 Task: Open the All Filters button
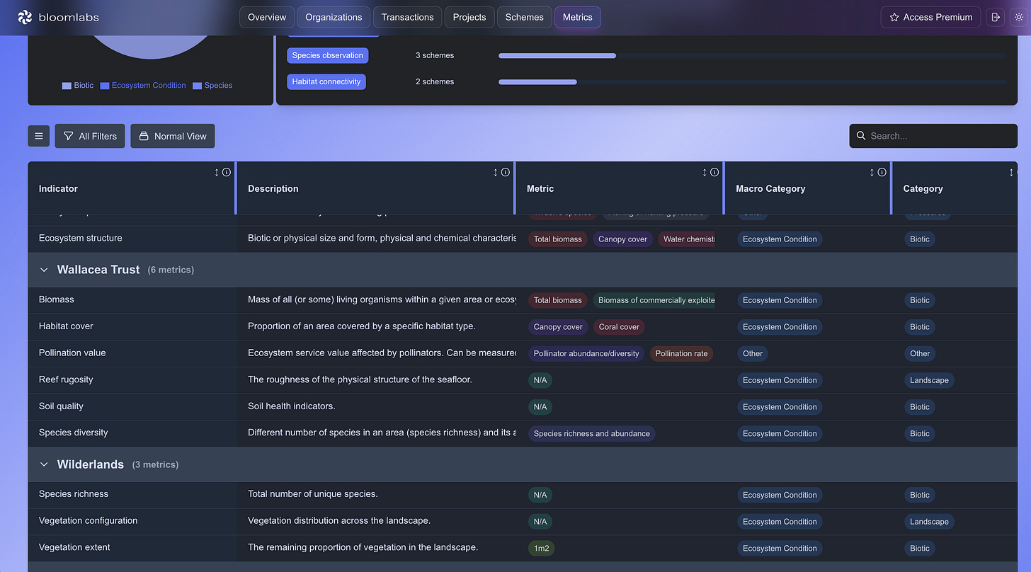click(x=90, y=136)
